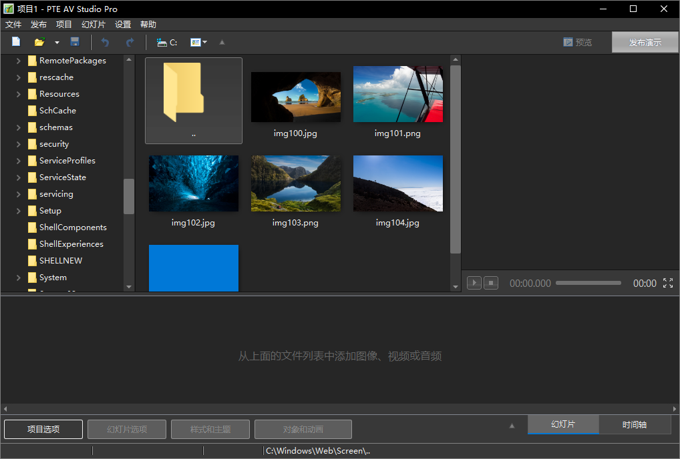Select the img102.jpg thumbnail
Screen dimensions: 680x459
193,183
